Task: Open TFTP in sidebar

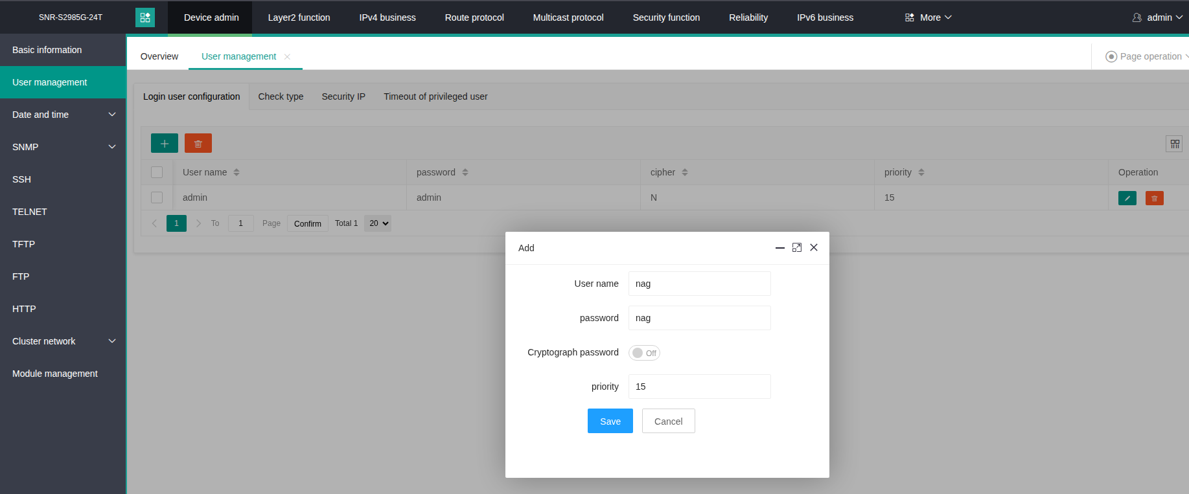Action: pyautogui.click(x=63, y=244)
